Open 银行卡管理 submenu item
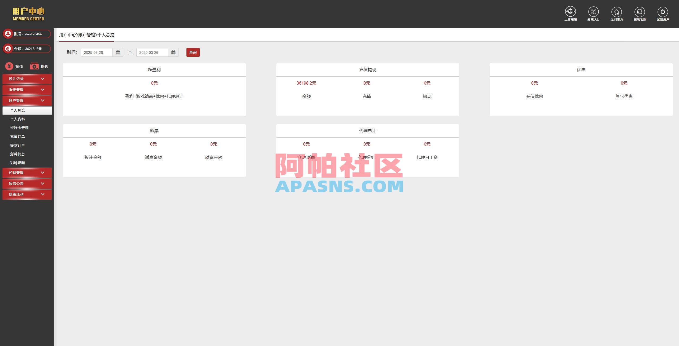Screen dimensions: 679x346 pos(19,128)
